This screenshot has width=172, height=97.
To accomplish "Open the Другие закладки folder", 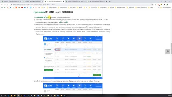I will [x=166, y=8].
